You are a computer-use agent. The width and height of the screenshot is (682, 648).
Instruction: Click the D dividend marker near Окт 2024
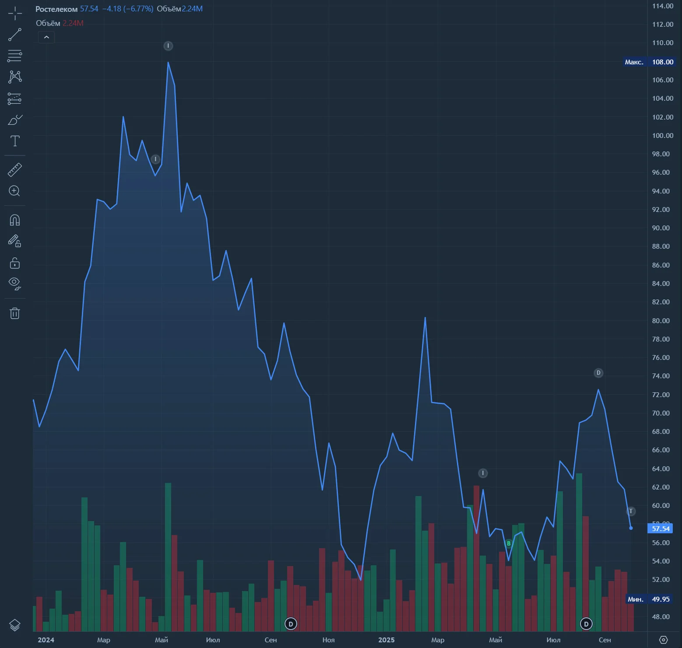coord(291,624)
